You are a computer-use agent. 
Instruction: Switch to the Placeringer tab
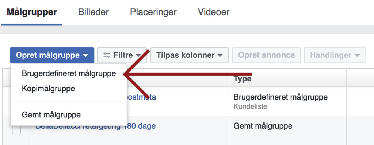(153, 12)
